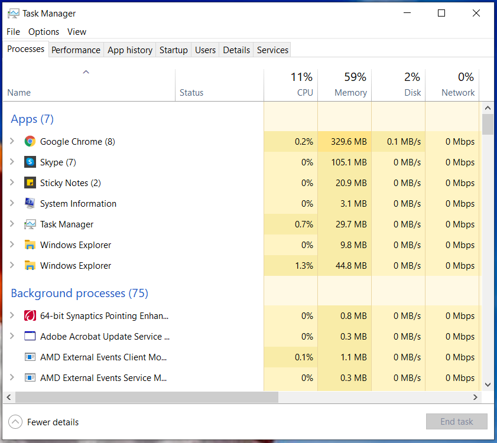This screenshot has width=497, height=443.
Task: Go to the Users tab
Action: point(206,50)
